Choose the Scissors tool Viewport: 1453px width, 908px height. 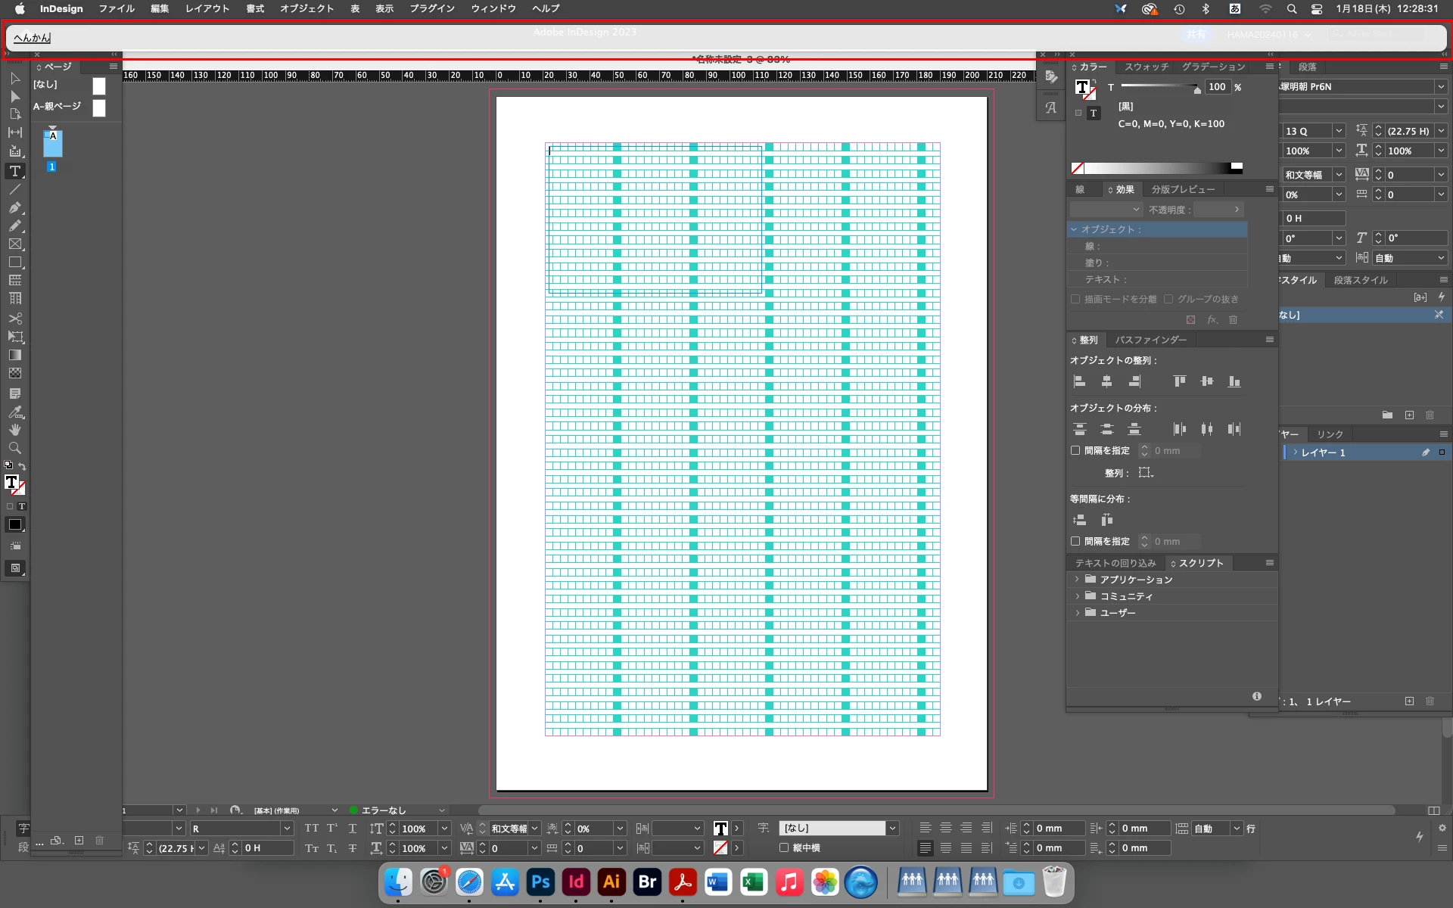14,318
